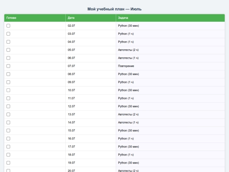Image resolution: width=229 pixels, height=172 pixels.
Task: Click Автотесты (2 ч) in the 05.07 row
Action: click(x=128, y=50)
